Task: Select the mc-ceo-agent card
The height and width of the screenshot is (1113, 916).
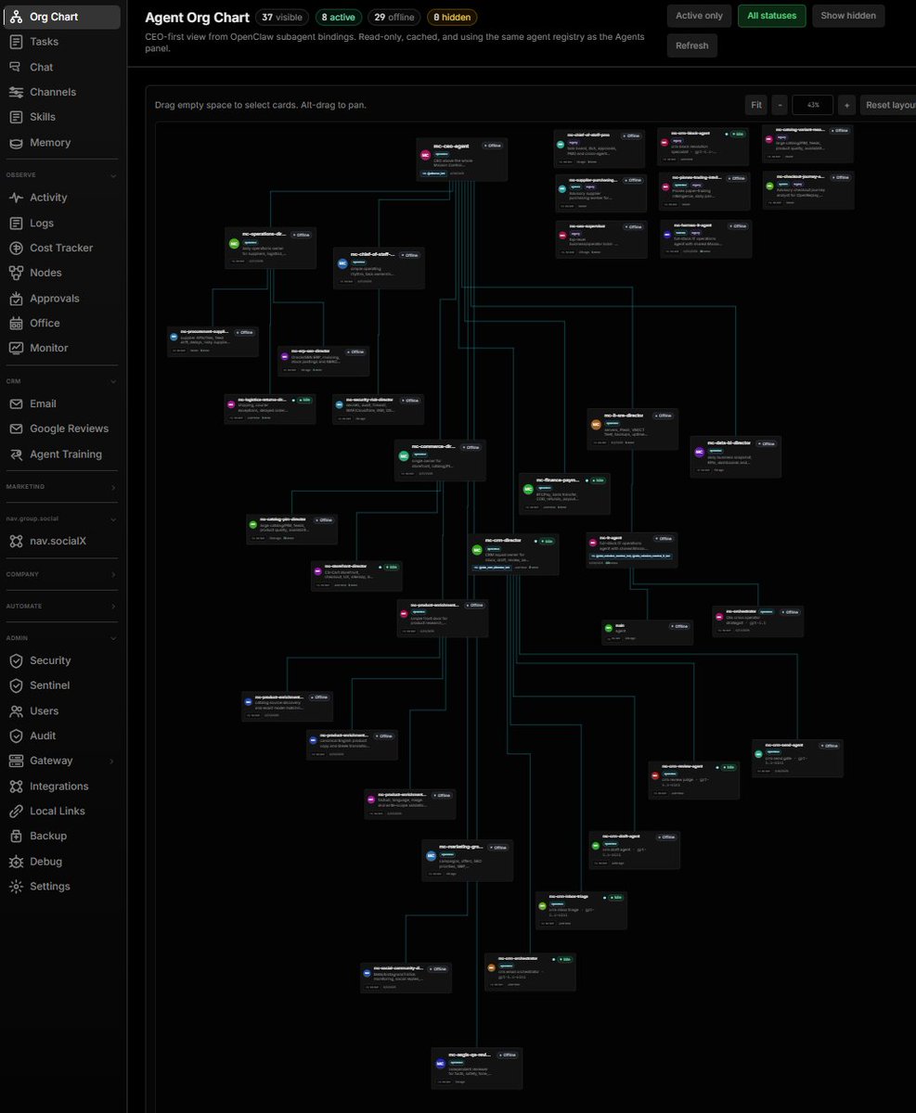Action: pyautogui.click(x=462, y=160)
